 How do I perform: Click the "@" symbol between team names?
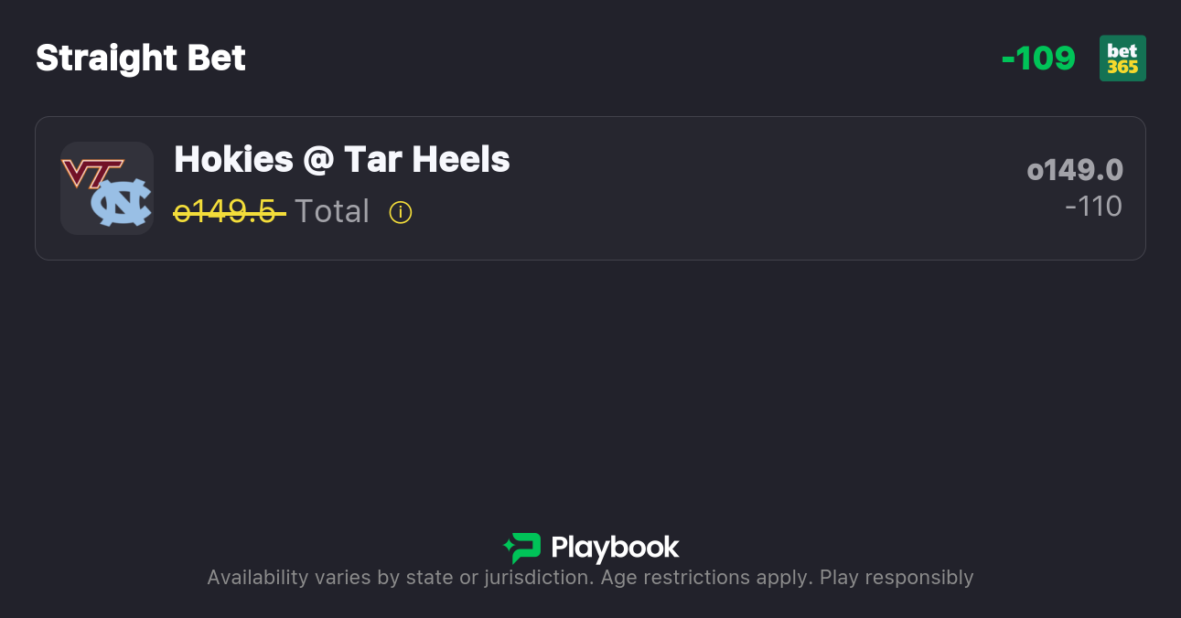click(x=317, y=161)
